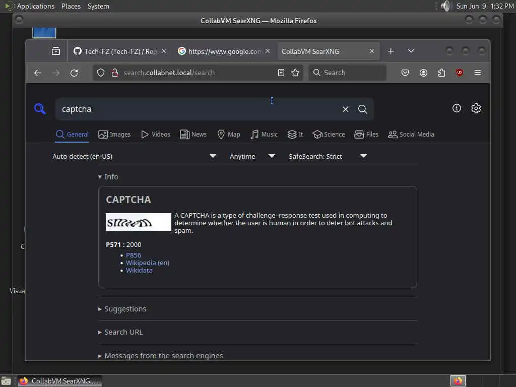Click the CAPTCHA example image
The width and height of the screenshot is (516, 387).
[x=139, y=222]
